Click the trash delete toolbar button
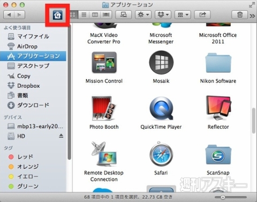 240,15
